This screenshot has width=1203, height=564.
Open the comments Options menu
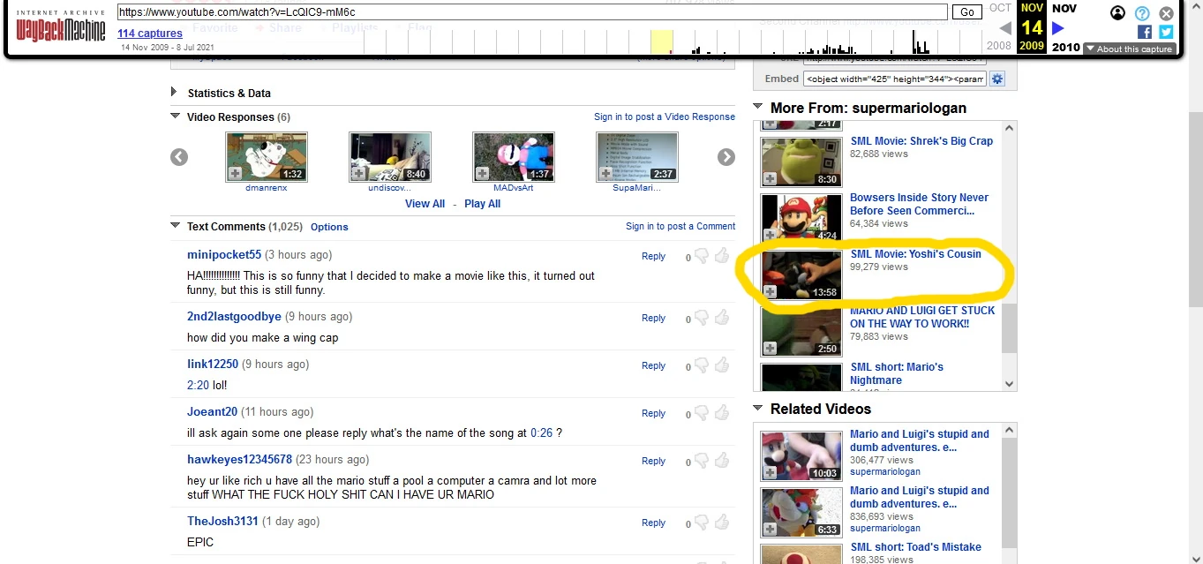pyautogui.click(x=329, y=227)
